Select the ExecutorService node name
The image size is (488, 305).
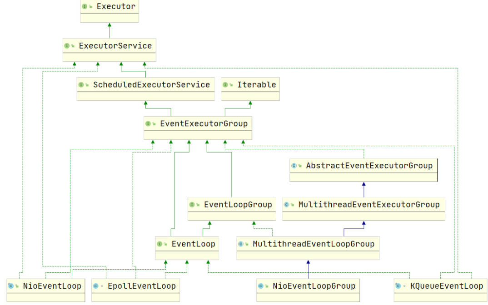click(x=115, y=46)
